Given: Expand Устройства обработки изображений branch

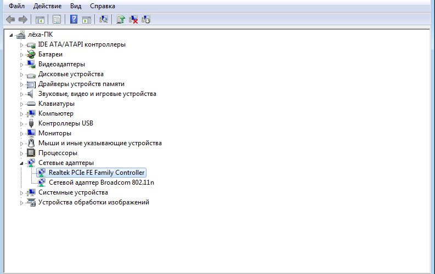Looking at the screenshot, I should [21, 203].
